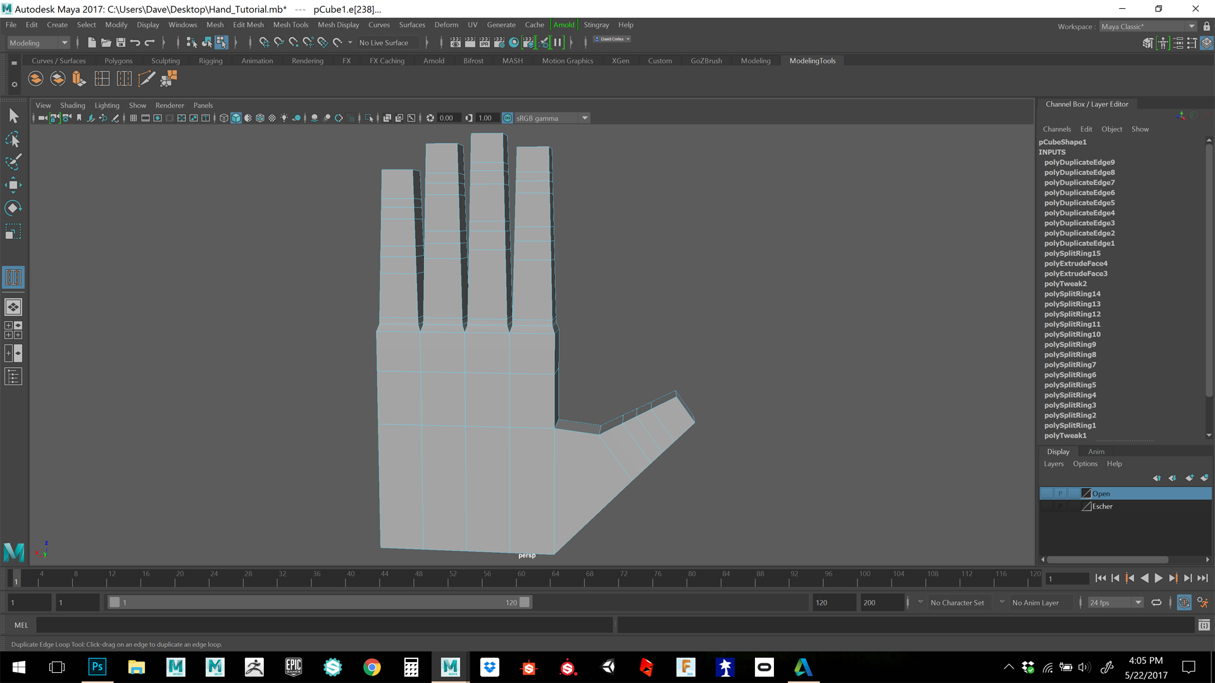The width and height of the screenshot is (1215, 683).
Task: Click the range slider bar handle at 120
Action: point(525,603)
